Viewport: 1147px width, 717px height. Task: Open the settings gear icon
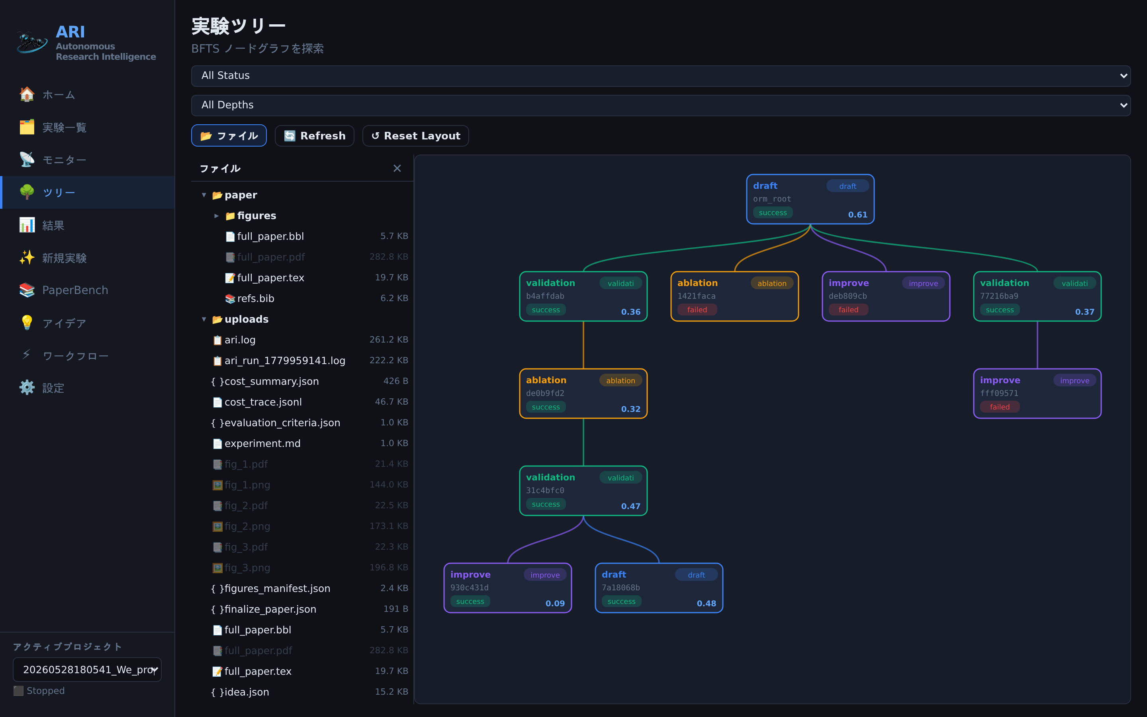pos(27,388)
